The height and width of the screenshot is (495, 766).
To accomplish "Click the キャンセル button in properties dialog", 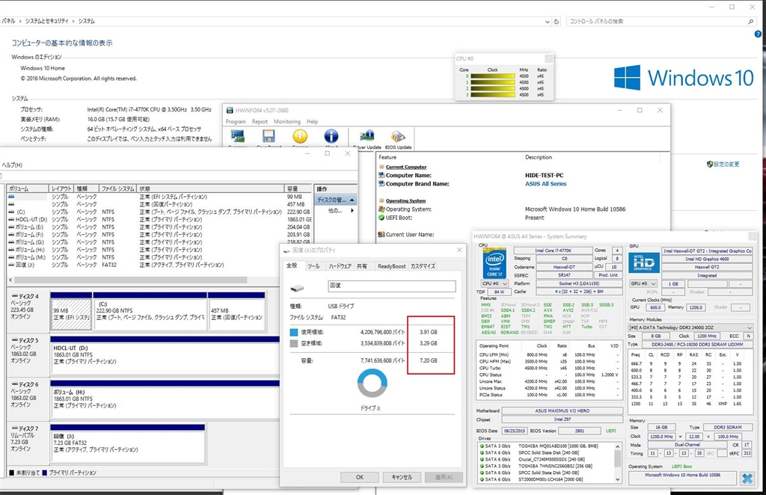I will tap(402, 476).
